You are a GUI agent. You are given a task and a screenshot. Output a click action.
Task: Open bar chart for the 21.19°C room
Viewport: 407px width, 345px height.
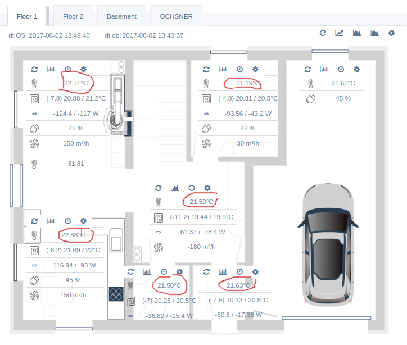(x=223, y=70)
